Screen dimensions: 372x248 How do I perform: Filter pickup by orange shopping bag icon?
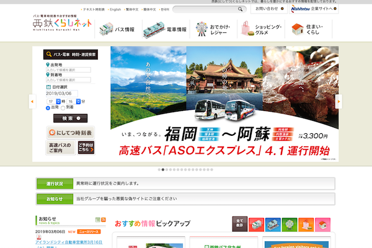pos(306,224)
